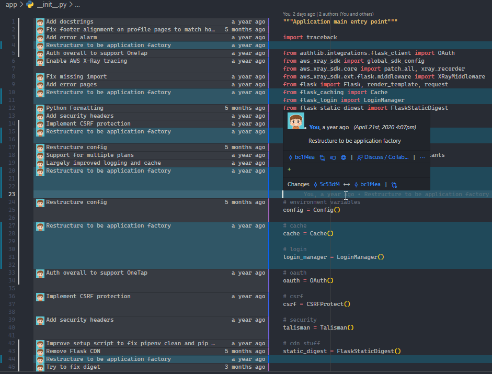
Task: Click the author avatar in hover popup
Action: pyautogui.click(x=295, y=121)
